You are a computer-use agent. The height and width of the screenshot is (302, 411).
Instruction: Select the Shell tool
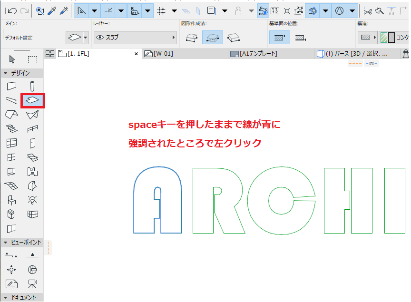click(x=32, y=115)
